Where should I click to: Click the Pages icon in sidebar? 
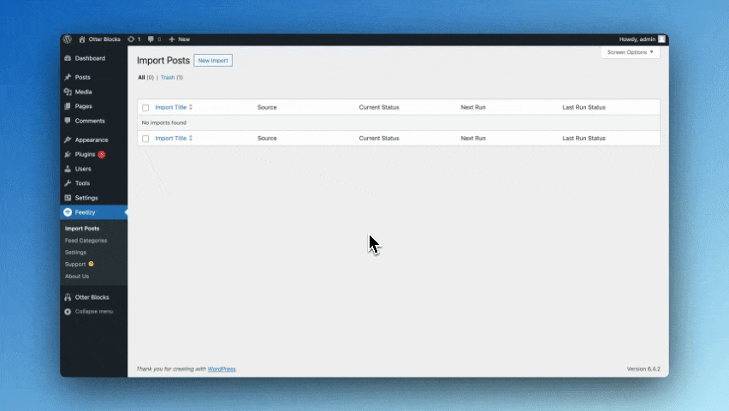[68, 106]
